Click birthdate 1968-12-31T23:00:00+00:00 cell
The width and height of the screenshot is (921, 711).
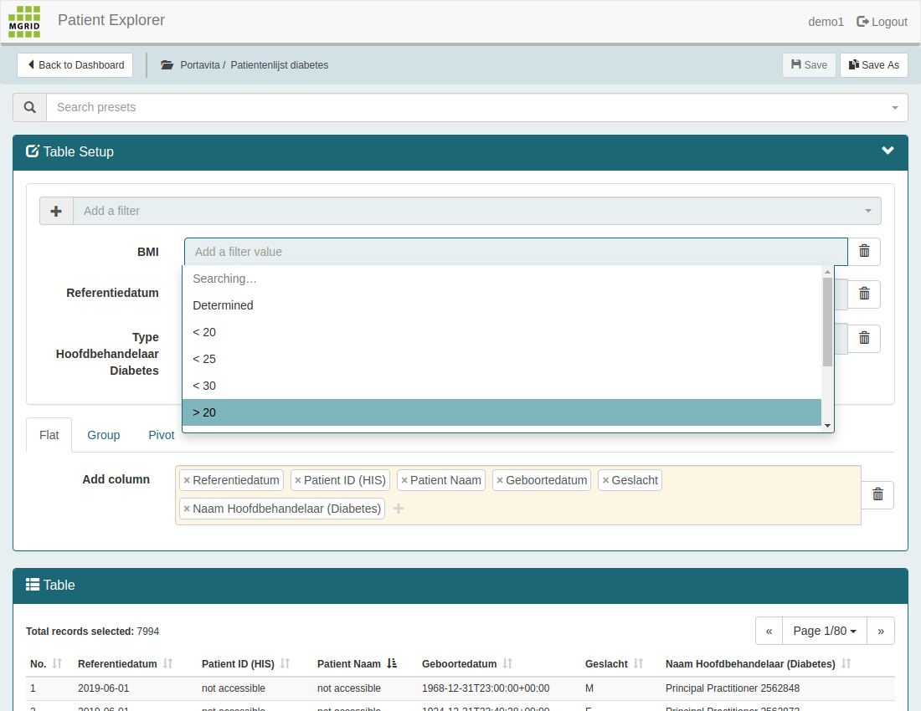pyautogui.click(x=486, y=688)
